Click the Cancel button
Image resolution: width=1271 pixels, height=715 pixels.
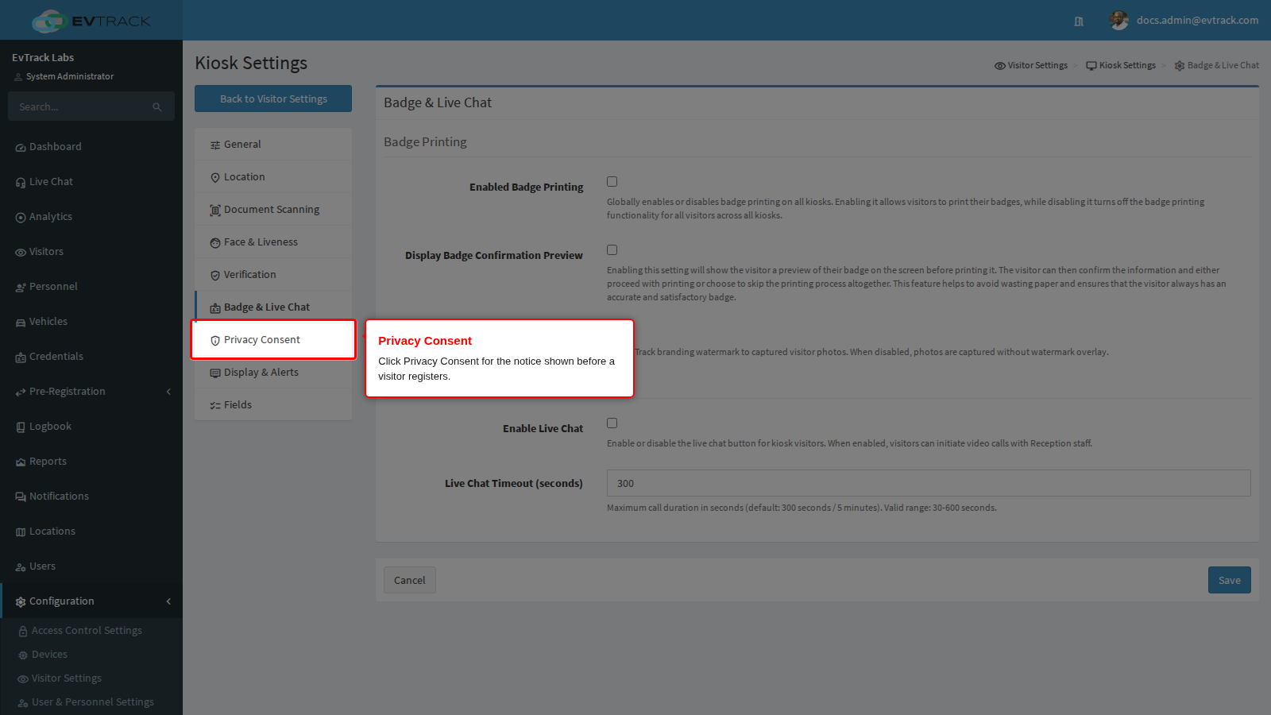[410, 580]
